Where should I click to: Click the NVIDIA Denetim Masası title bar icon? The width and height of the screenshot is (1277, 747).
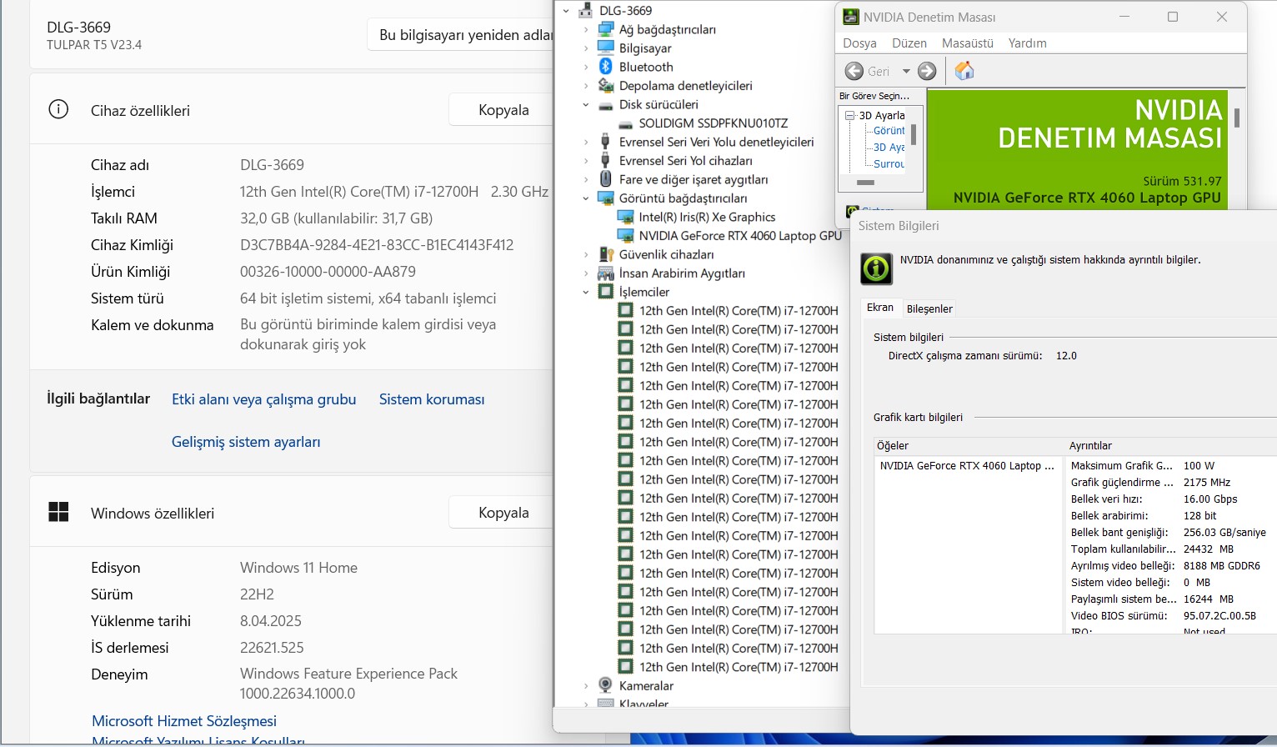point(851,17)
